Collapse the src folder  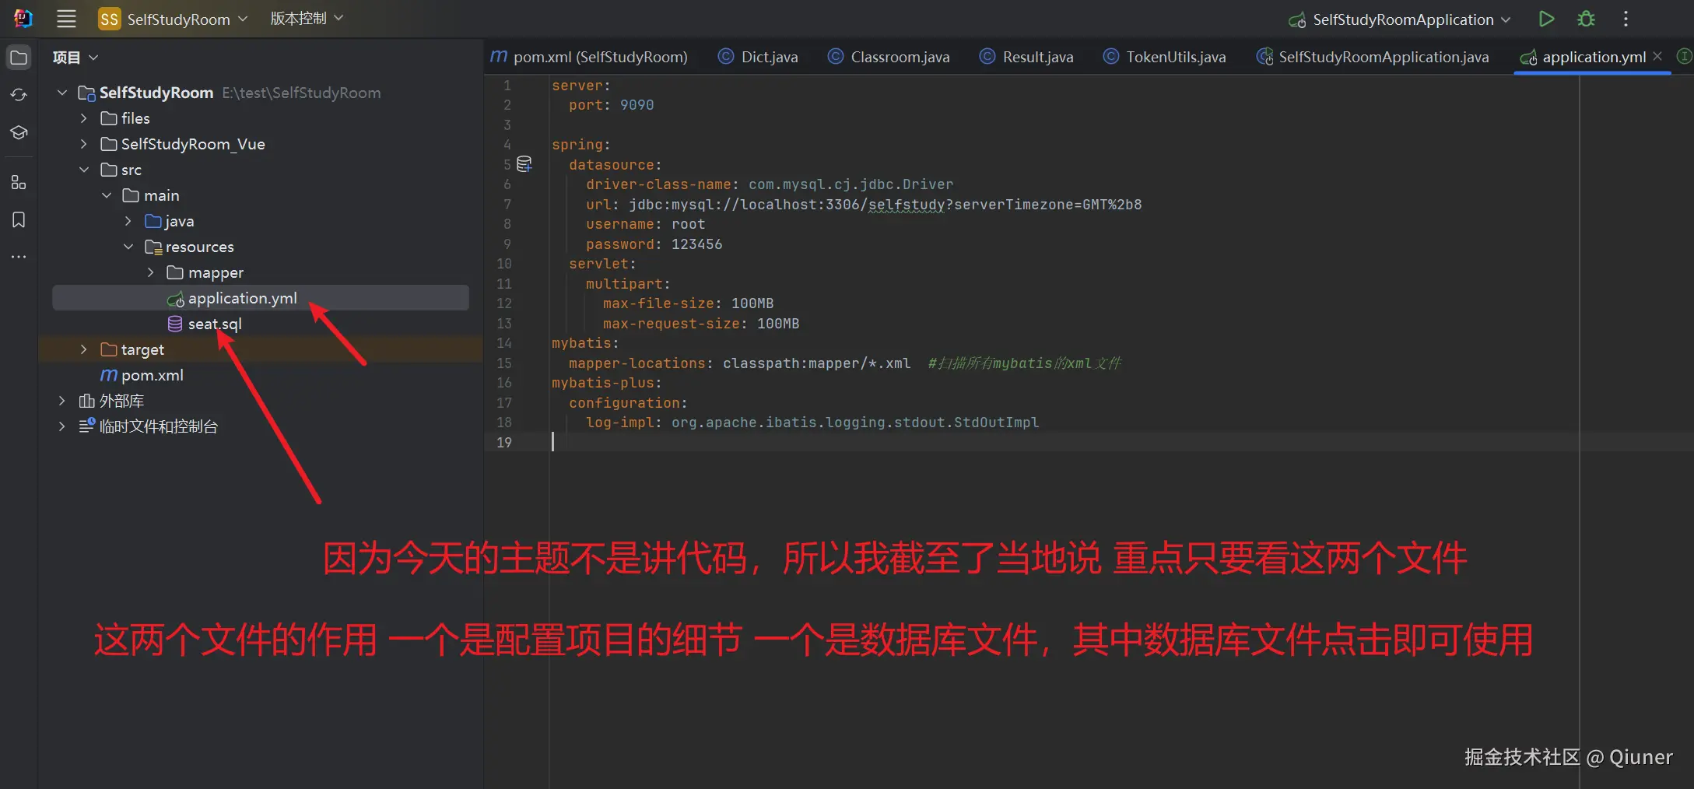(84, 170)
